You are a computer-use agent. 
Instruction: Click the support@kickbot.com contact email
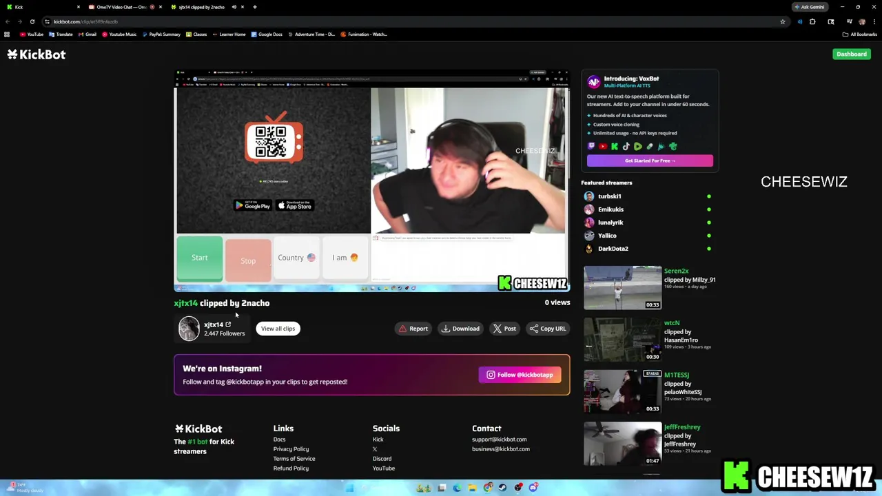tap(499, 440)
